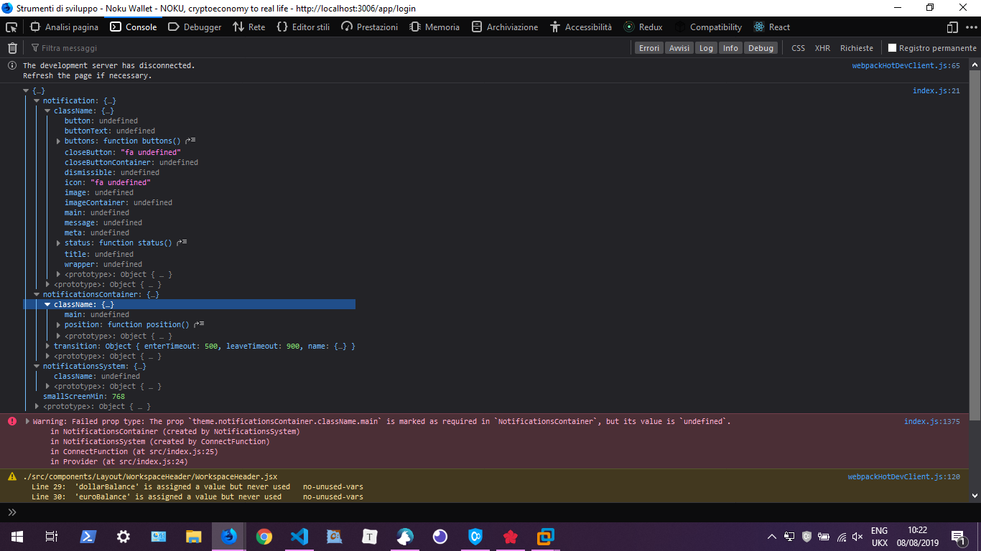Toggle the CSS message filter
This screenshot has width=981, height=551.
pos(798,47)
